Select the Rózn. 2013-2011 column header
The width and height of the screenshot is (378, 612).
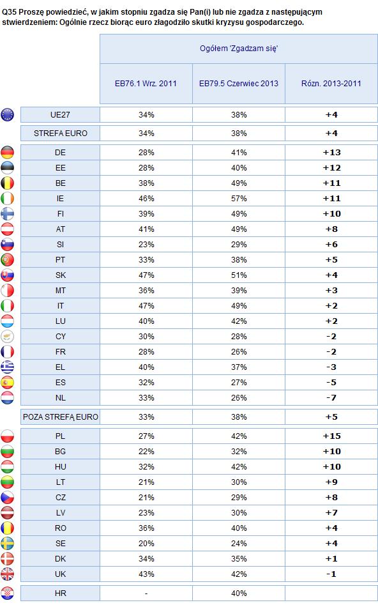tap(331, 84)
